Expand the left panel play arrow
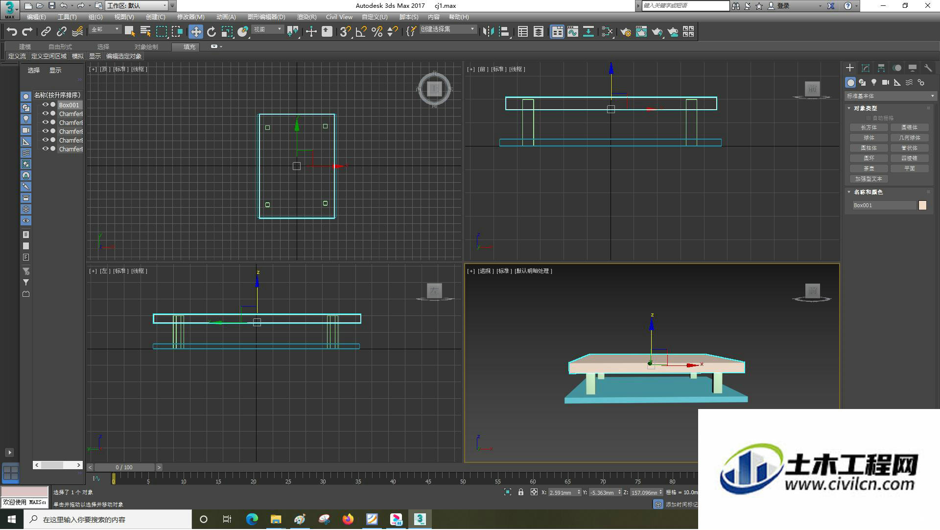This screenshot has height=530, width=940. click(x=9, y=452)
